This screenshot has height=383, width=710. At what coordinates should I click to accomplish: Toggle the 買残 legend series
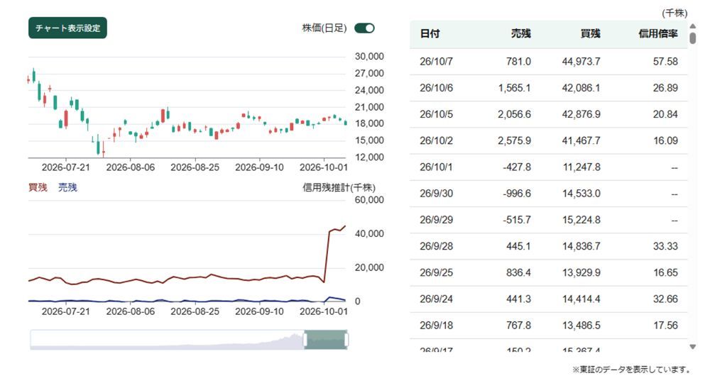pyautogui.click(x=38, y=187)
